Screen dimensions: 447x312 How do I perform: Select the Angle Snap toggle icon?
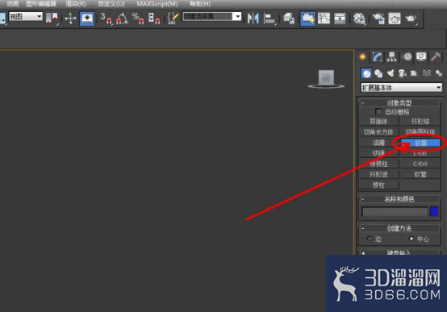pos(122,19)
